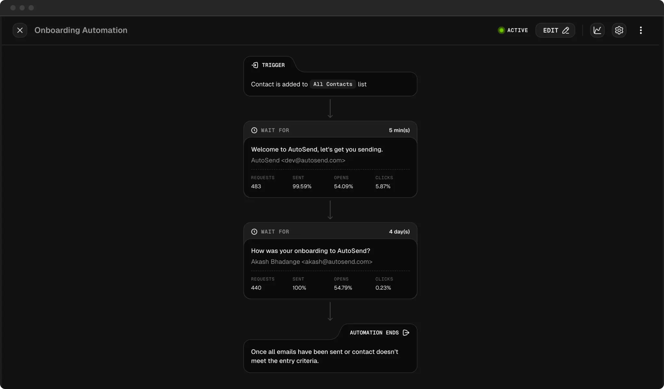Click the 483 requests stat

[256, 187]
